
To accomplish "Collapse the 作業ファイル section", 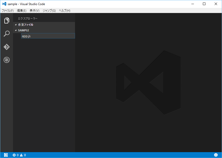I will (16, 25).
